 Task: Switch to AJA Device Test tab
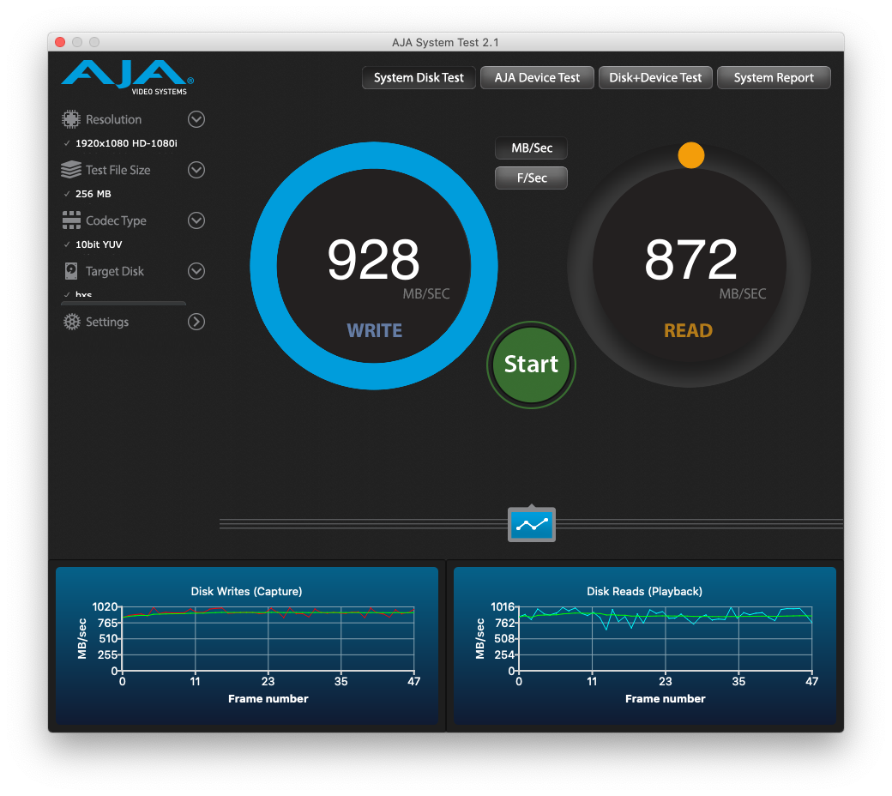[537, 77]
